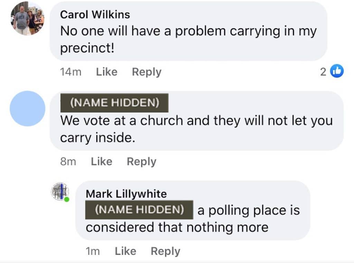Click the green online status dot

point(66,199)
